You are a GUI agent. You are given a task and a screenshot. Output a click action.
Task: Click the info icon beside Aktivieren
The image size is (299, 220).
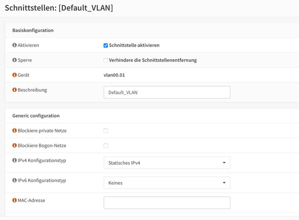[x=15, y=45]
